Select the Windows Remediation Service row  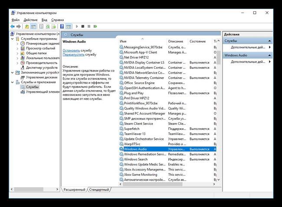tap(167, 154)
